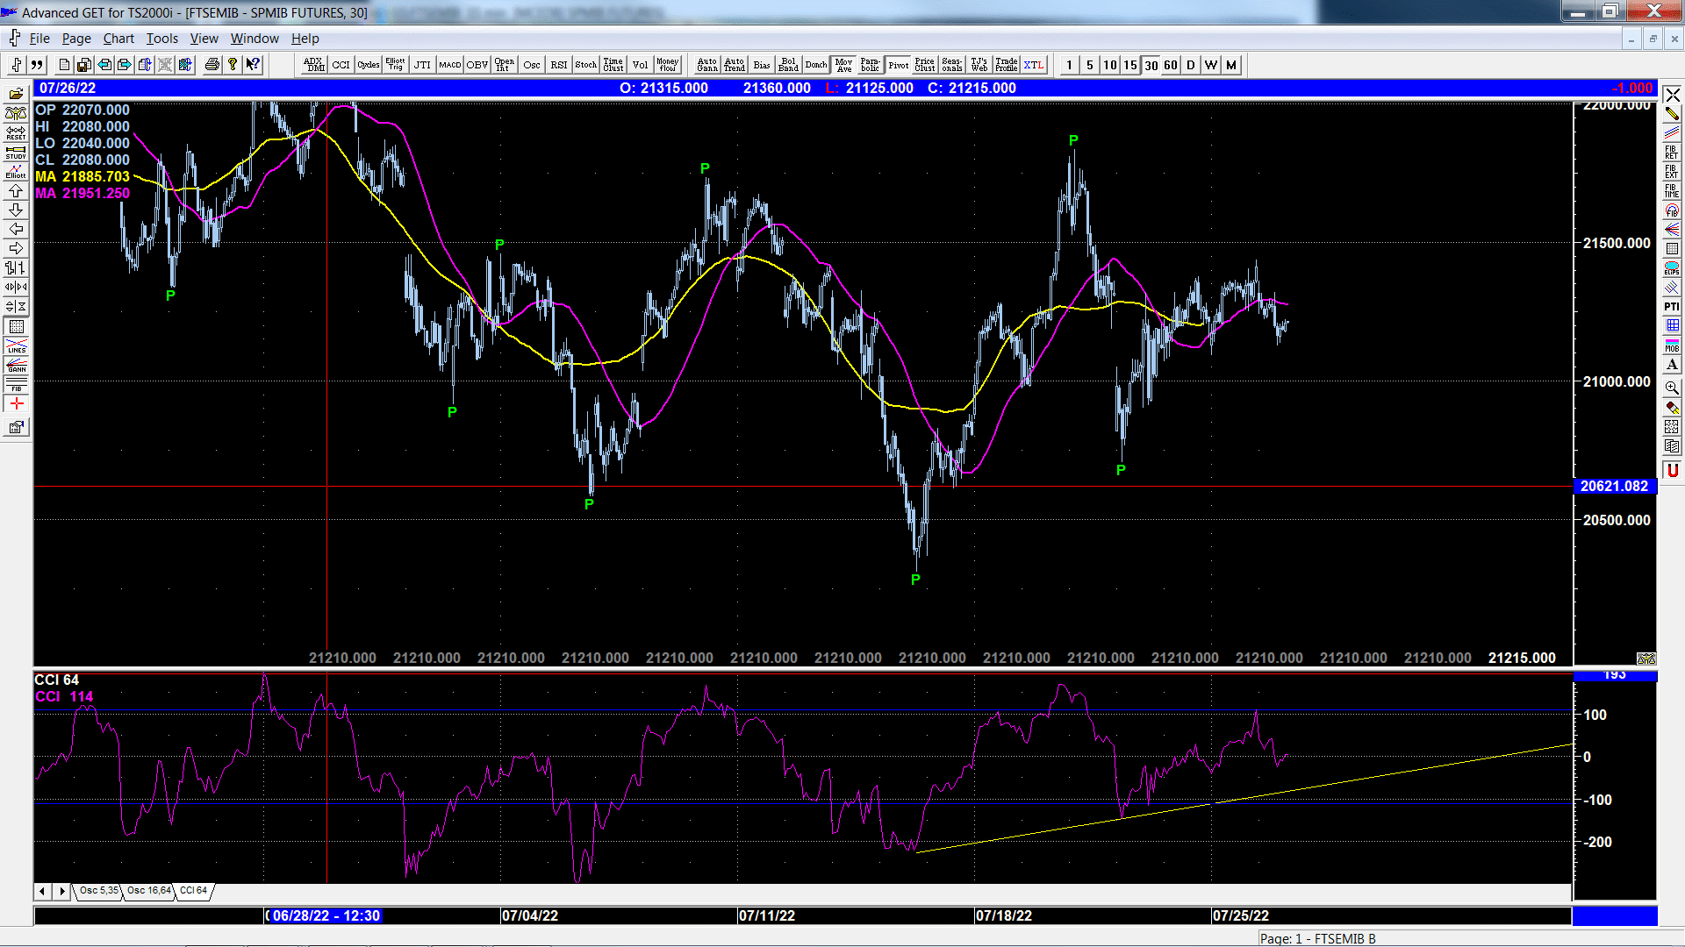The width and height of the screenshot is (1685, 947).
Task: Click the context help arrow icon
Action: (x=253, y=65)
